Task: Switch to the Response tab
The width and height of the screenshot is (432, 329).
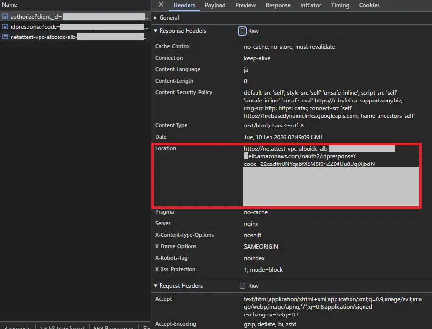Action: click(x=278, y=5)
